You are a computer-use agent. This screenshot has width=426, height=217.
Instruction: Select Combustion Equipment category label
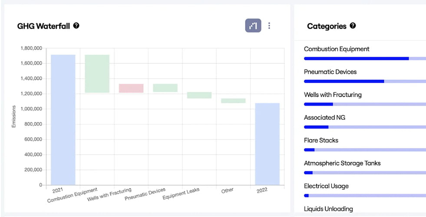coord(337,49)
